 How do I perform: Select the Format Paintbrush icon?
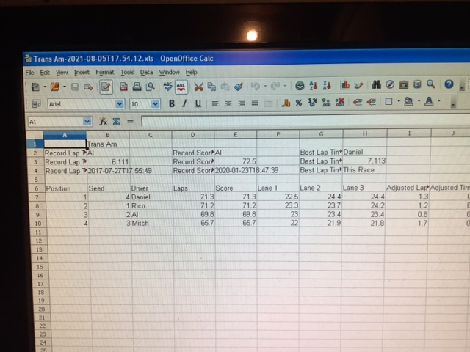[239, 87]
